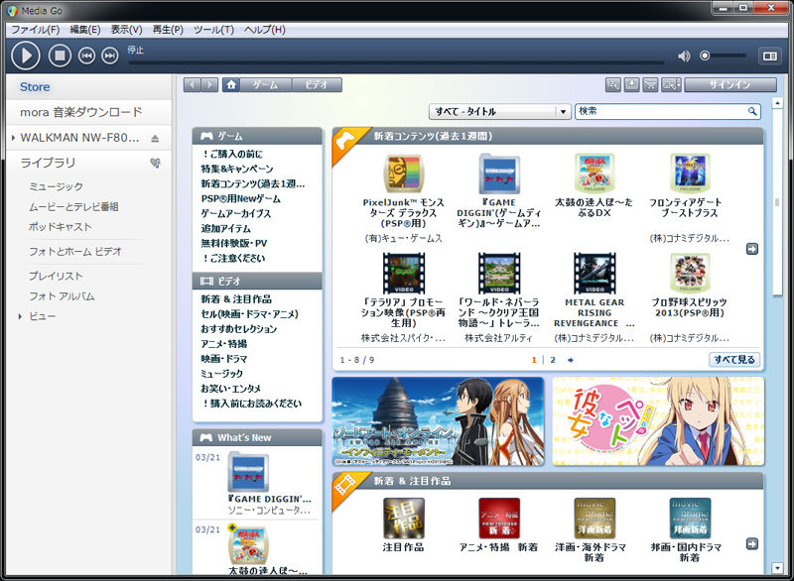Open the METAL GEAR RISING video thumbnail
This screenshot has height=581, width=794.
[595, 273]
